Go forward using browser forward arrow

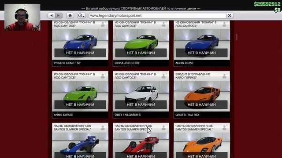pos(59,16)
